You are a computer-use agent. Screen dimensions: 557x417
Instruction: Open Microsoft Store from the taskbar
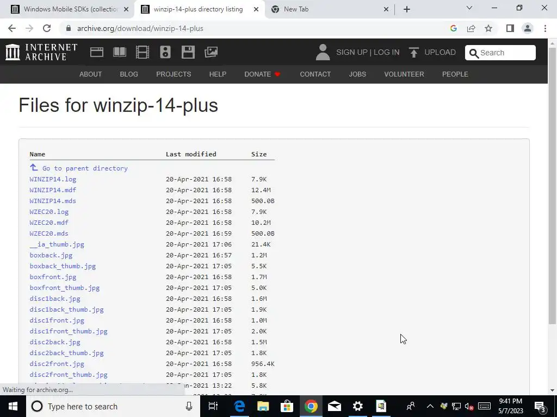(x=287, y=406)
